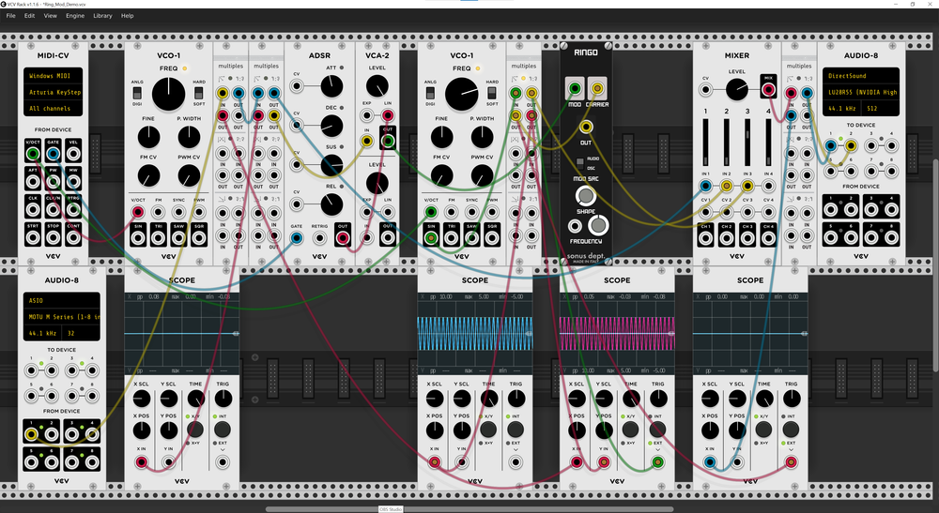Click the MIXER channel 4 fader
Image resolution: width=939 pixels, height=513 pixels.
click(768, 143)
